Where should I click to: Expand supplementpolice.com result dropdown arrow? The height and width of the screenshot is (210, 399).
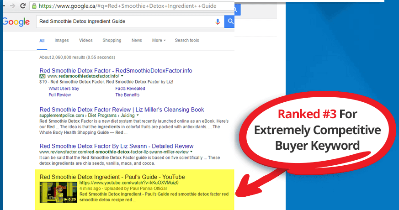138,115
